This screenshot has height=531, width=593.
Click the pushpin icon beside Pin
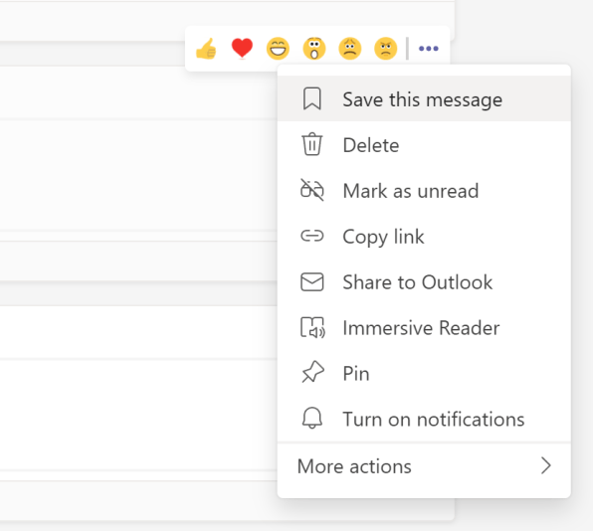(312, 372)
